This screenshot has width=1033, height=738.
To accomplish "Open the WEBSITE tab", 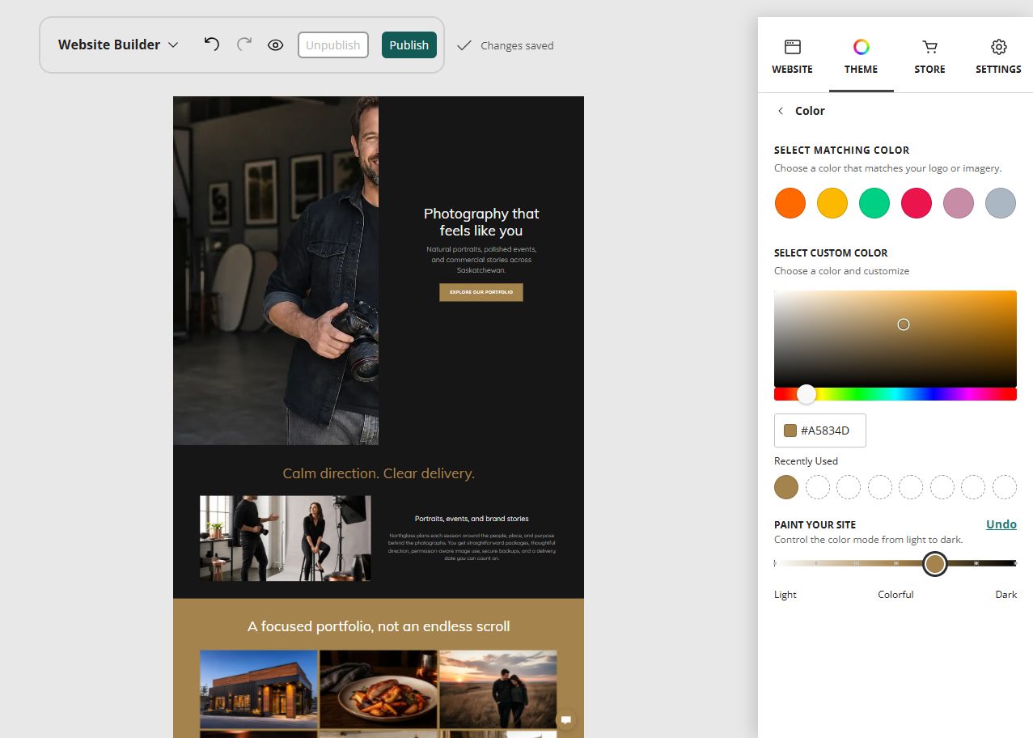I will (x=793, y=57).
